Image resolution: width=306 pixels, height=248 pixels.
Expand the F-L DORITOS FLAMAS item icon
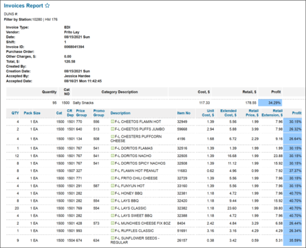click(112, 148)
